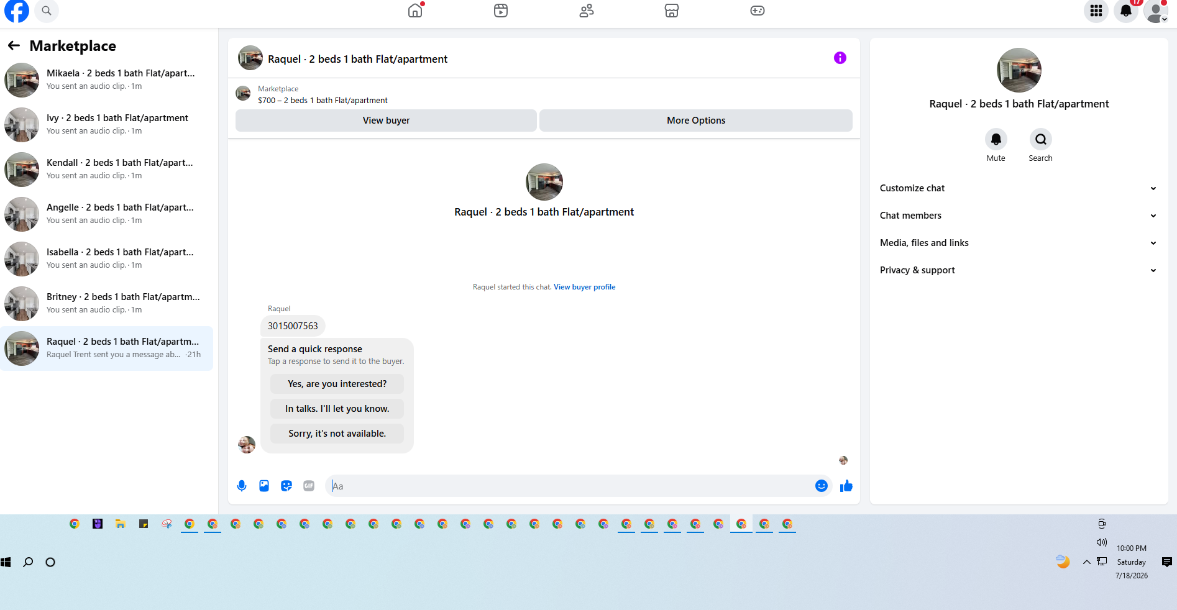The width and height of the screenshot is (1177, 610).
Task: Choose a sticker from the sticker icon
Action: [x=286, y=486]
